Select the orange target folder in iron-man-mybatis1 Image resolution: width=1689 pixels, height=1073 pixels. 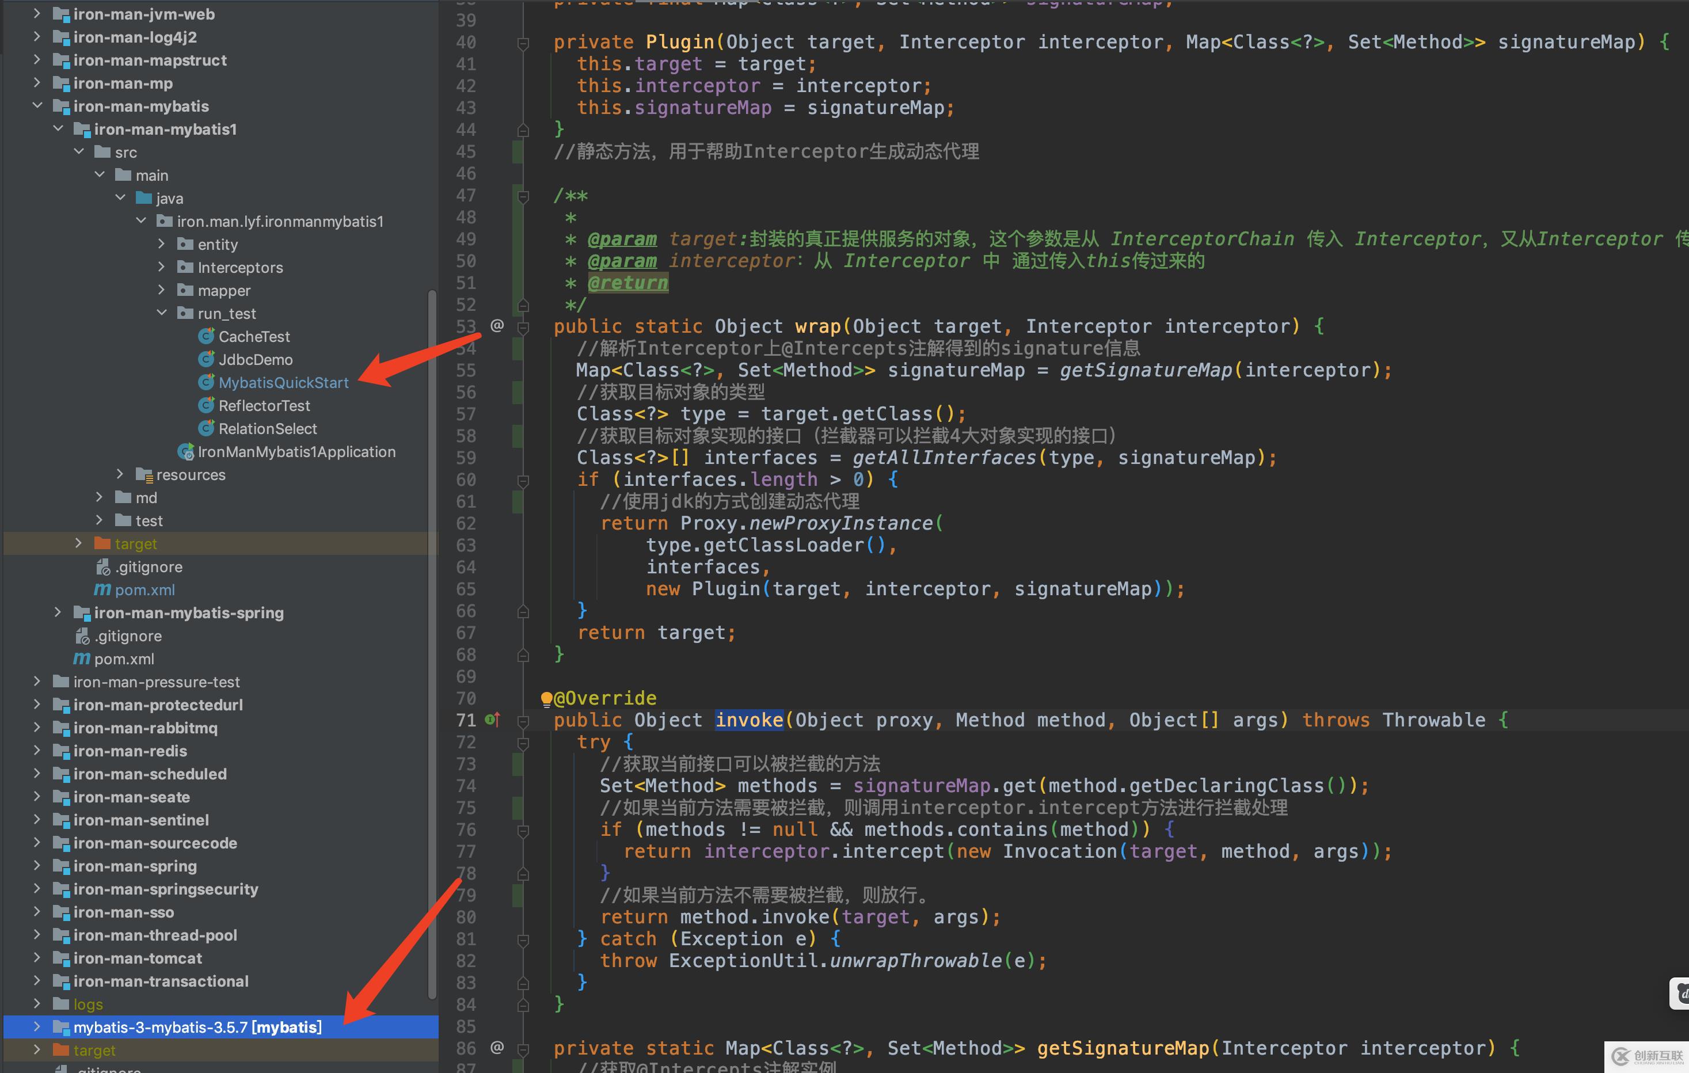tap(135, 543)
